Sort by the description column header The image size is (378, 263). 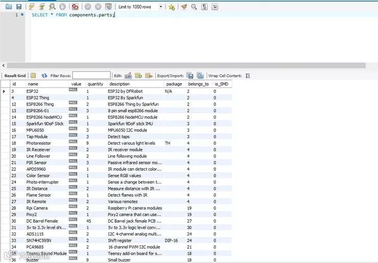(120, 84)
